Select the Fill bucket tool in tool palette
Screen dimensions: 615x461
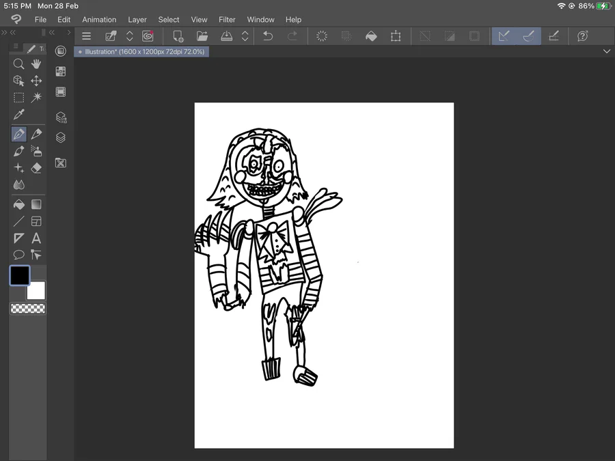[18, 204]
